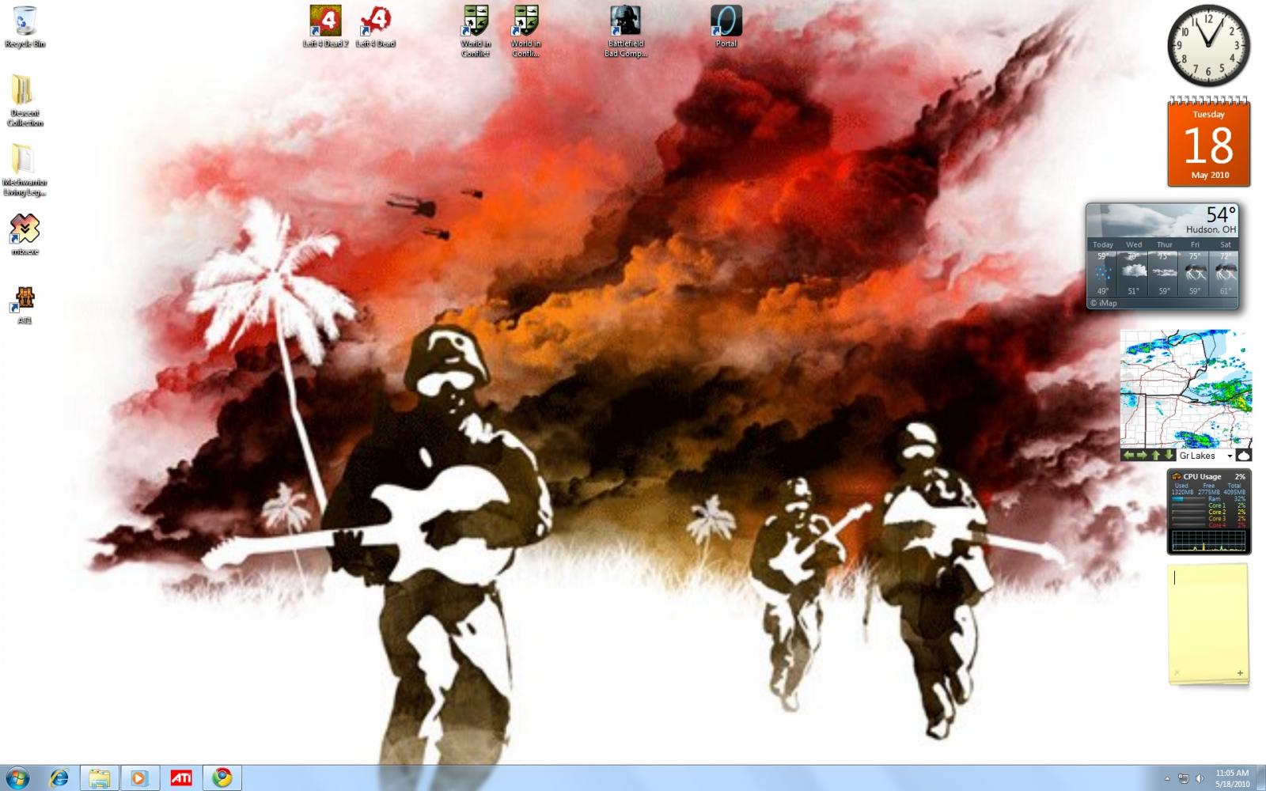Image resolution: width=1266 pixels, height=791 pixels.
Task: Select the Left 4 Dead shortcut icon
Action: pos(375,26)
